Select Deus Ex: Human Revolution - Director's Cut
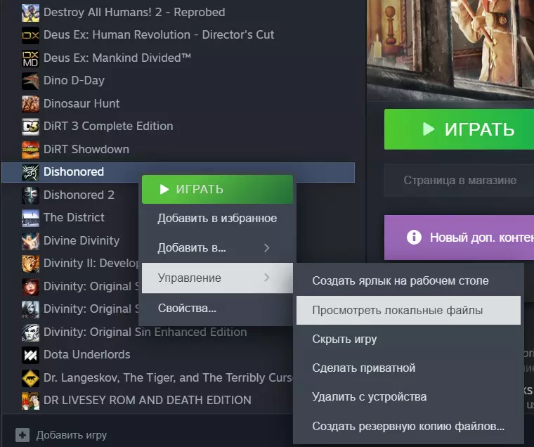Viewport: 534px width, 447px height. point(159,34)
